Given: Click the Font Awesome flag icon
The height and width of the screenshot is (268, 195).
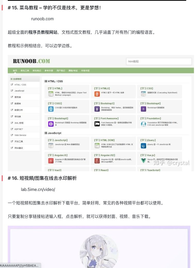Looking at the screenshot, I should [97, 124].
